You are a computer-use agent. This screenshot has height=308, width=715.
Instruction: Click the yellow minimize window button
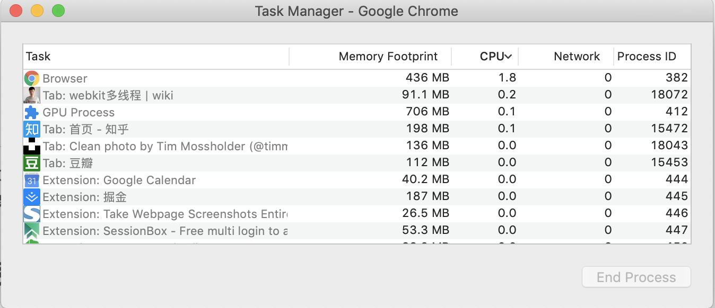tap(37, 11)
